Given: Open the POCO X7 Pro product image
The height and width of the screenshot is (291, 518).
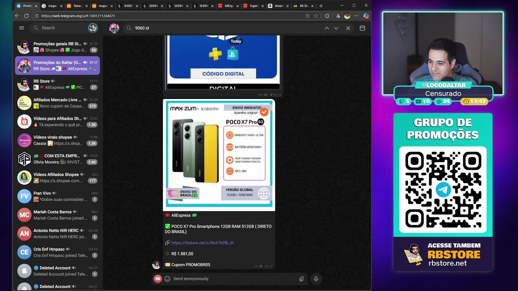Looking at the screenshot, I should 219,155.
